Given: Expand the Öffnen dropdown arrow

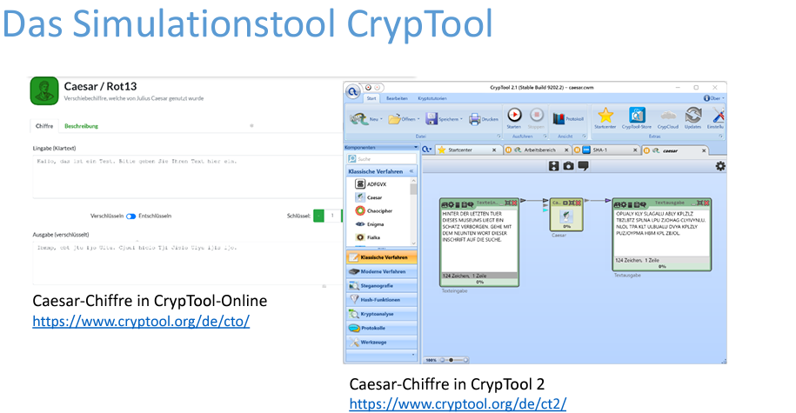Looking at the screenshot, I should pos(418,119).
